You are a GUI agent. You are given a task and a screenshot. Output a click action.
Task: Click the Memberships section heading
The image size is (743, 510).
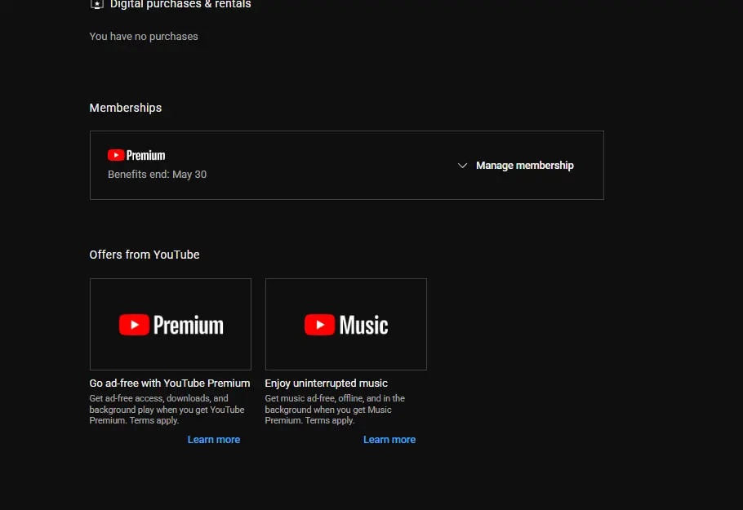point(126,108)
